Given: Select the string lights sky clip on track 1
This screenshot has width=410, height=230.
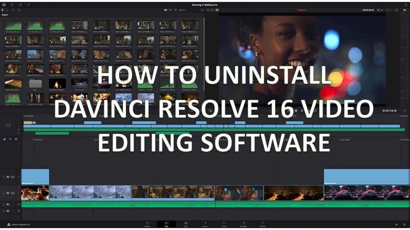Looking at the screenshot, I should [90, 193].
